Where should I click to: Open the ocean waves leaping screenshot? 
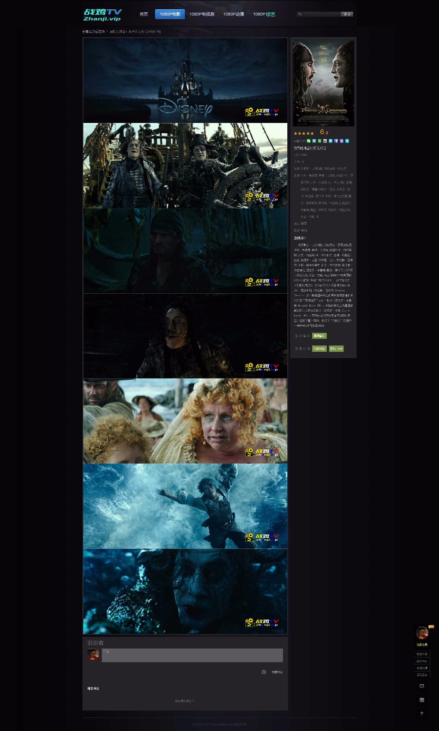tap(185, 506)
